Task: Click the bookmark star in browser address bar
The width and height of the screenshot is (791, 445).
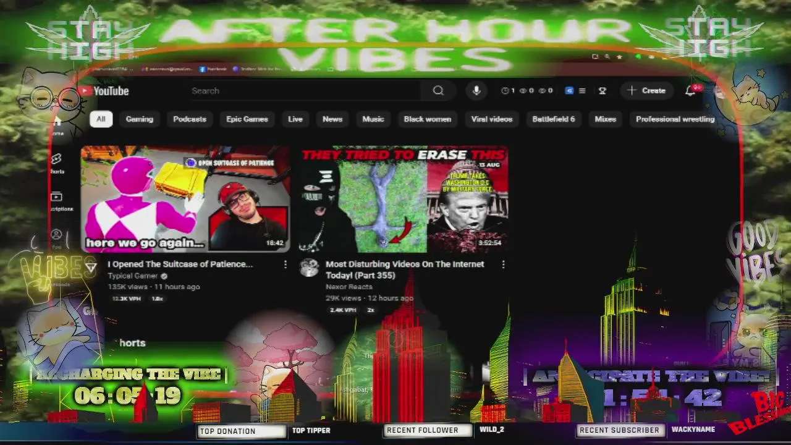Action: click(620, 57)
